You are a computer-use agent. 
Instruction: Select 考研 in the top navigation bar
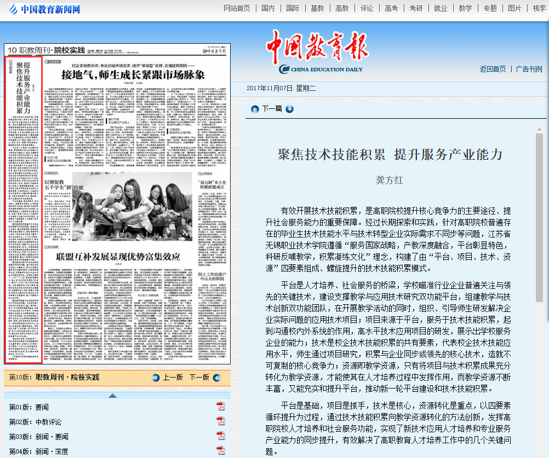tap(416, 8)
